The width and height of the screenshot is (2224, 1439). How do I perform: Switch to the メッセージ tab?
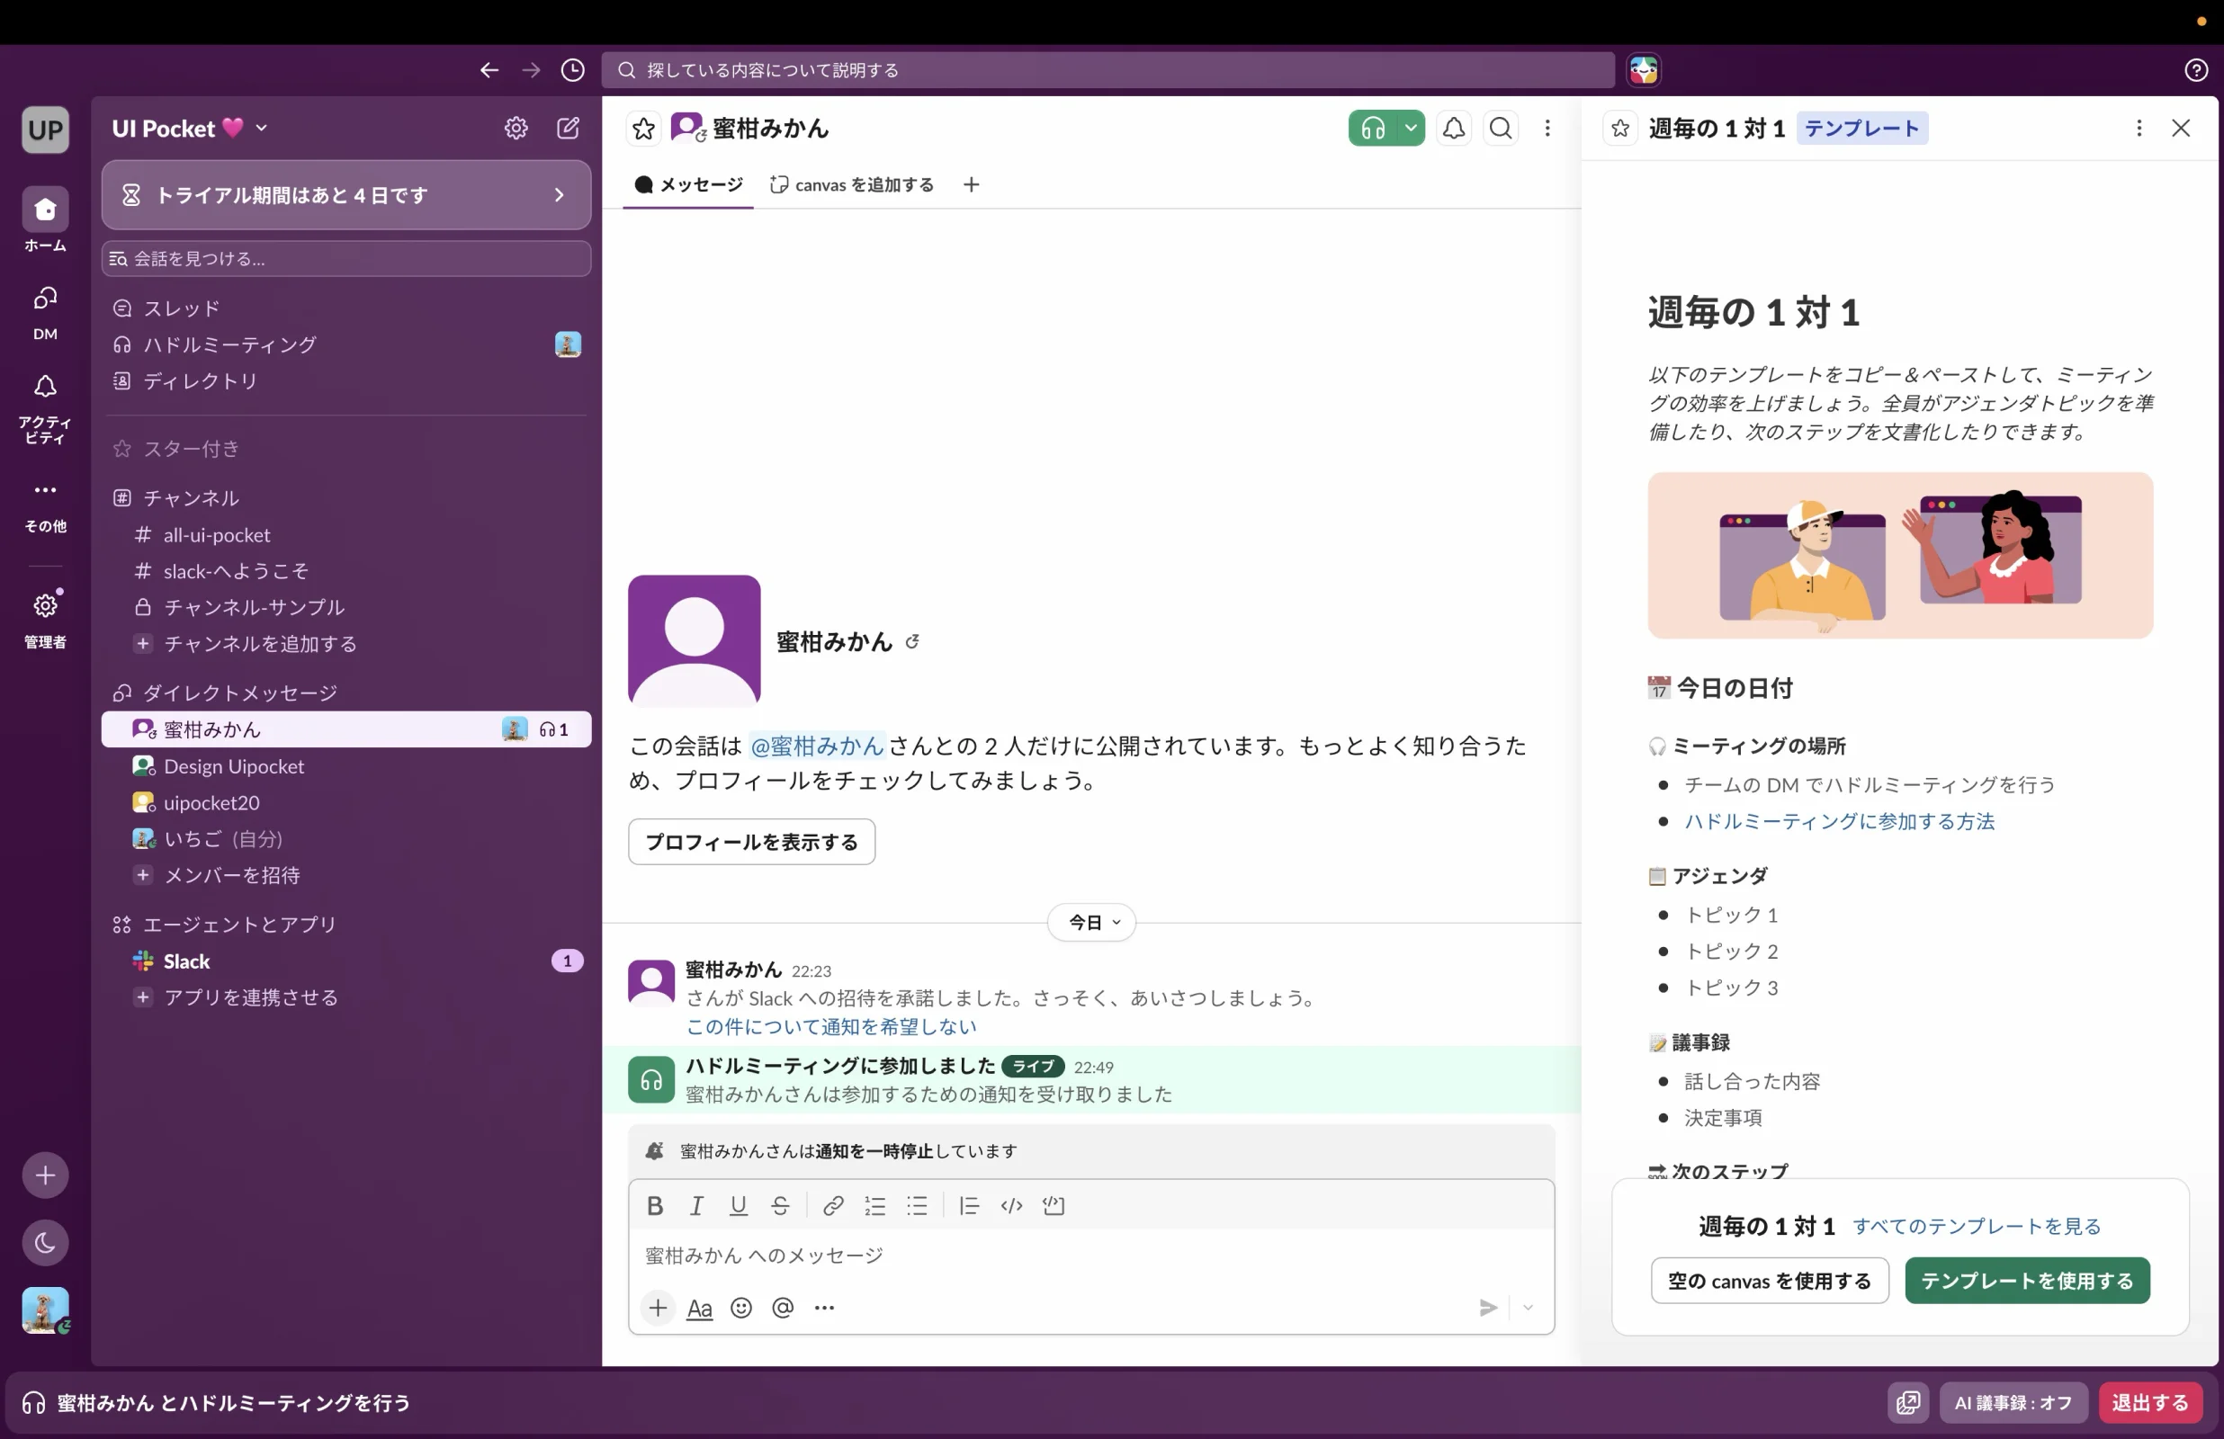688,184
